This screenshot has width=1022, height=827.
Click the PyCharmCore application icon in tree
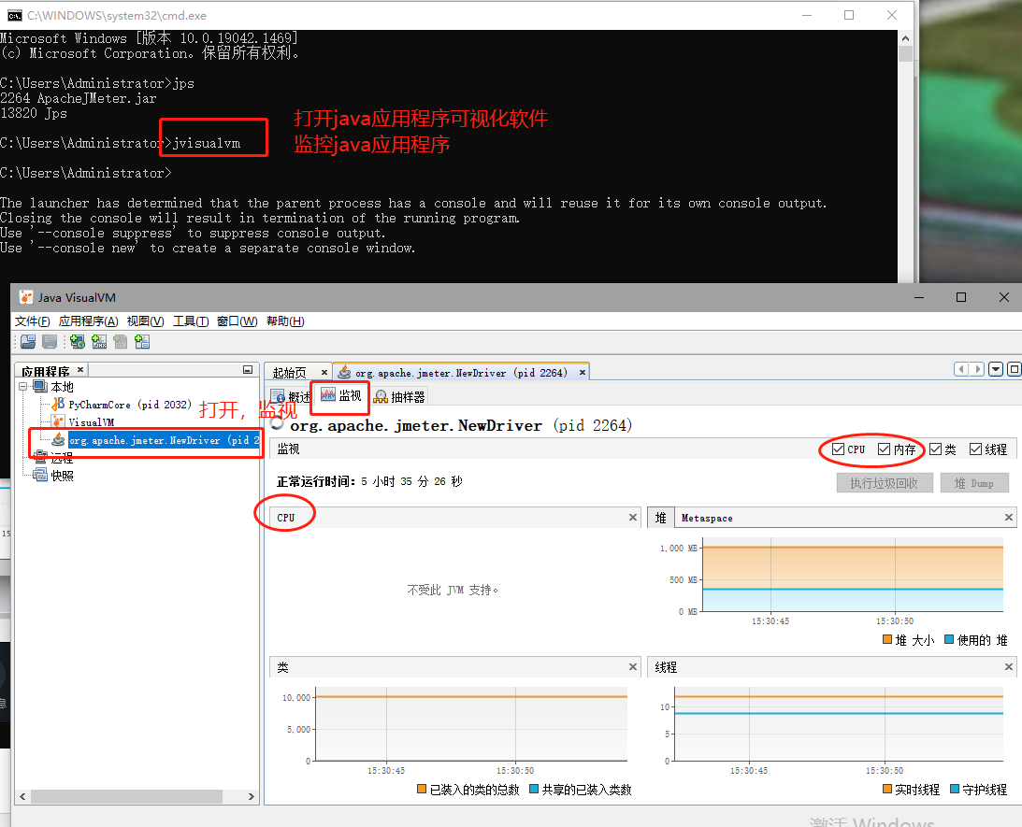pos(58,404)
